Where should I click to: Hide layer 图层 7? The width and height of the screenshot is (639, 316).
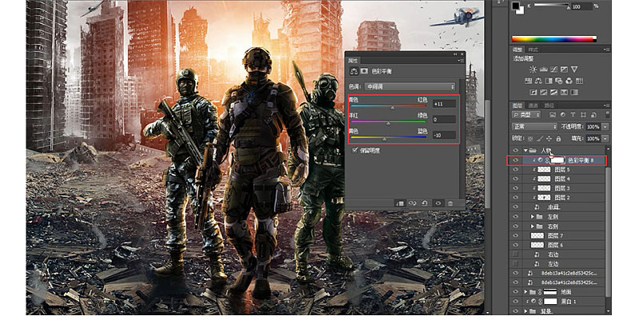[x=515, y=235]
